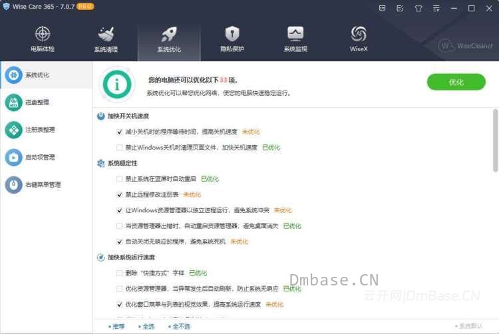
Task: Uncheck 禁止远程修改注册表 checkbox
Action: [119, 195]
